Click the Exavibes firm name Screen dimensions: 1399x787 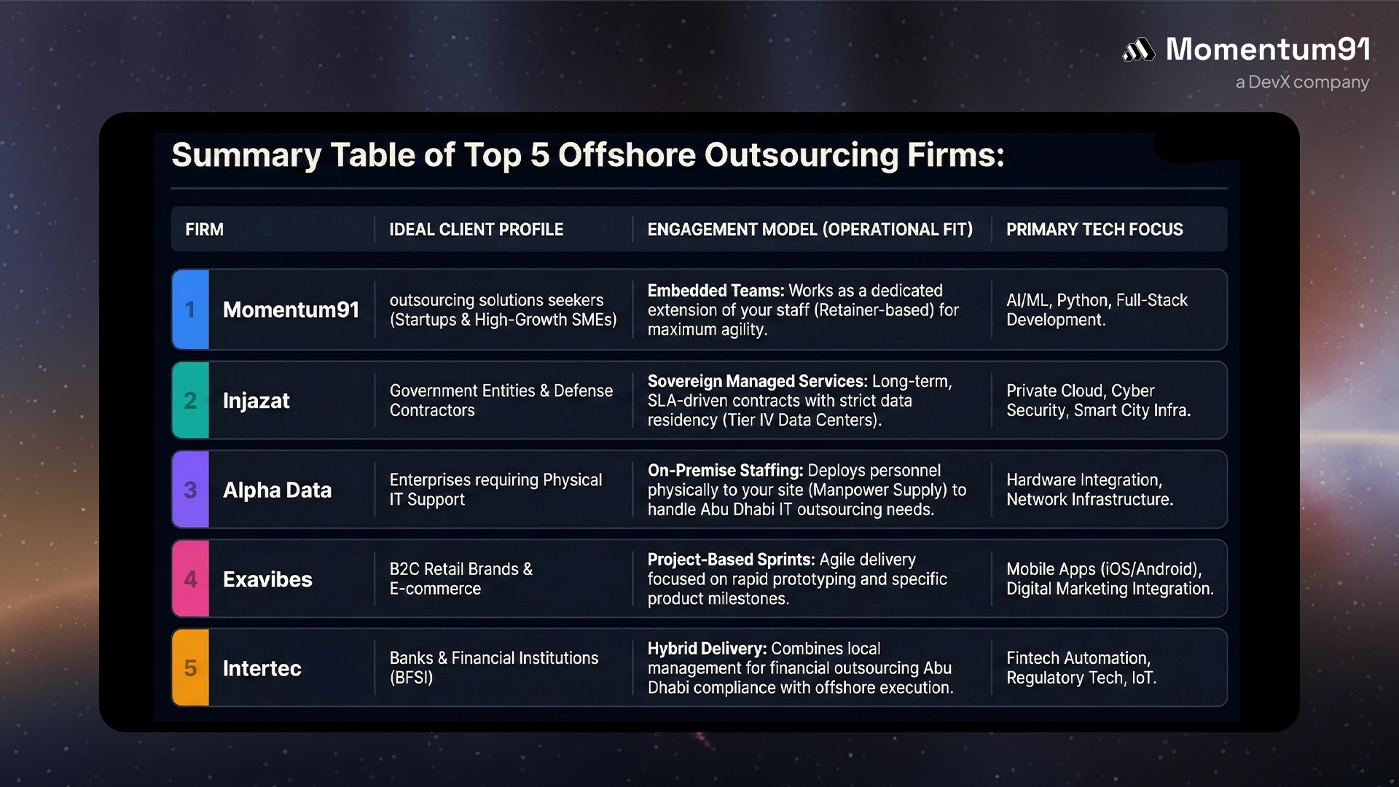(x=267, y=579)
